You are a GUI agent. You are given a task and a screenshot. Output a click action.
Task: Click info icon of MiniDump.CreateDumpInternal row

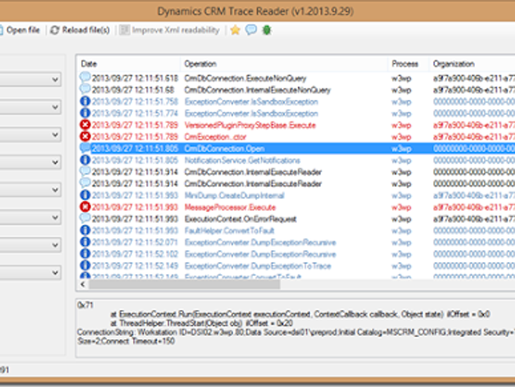(x=85, y=195)
